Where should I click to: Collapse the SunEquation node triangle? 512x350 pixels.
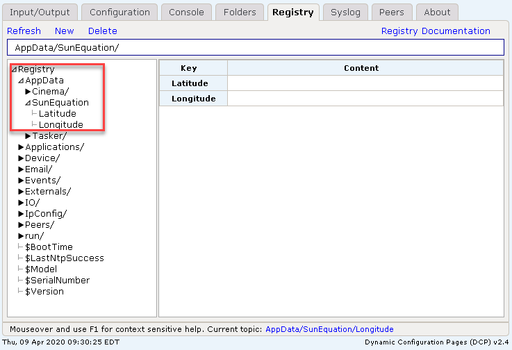28,103
